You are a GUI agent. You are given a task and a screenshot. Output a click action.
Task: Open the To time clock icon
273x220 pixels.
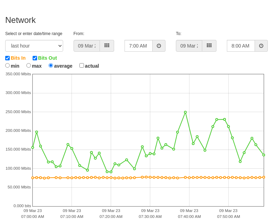point(261,46)
